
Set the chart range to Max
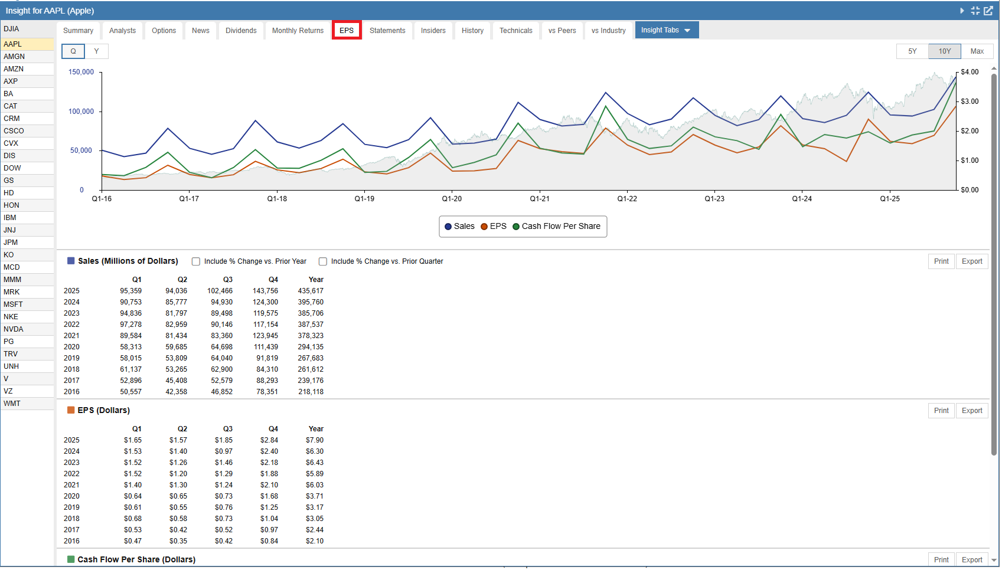977,51
